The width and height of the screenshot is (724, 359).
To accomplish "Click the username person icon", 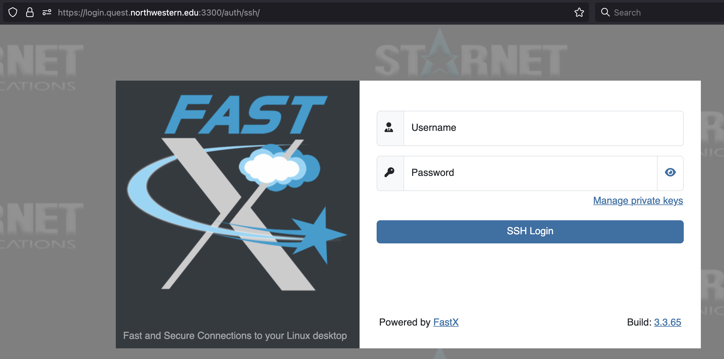I will 389,128.
